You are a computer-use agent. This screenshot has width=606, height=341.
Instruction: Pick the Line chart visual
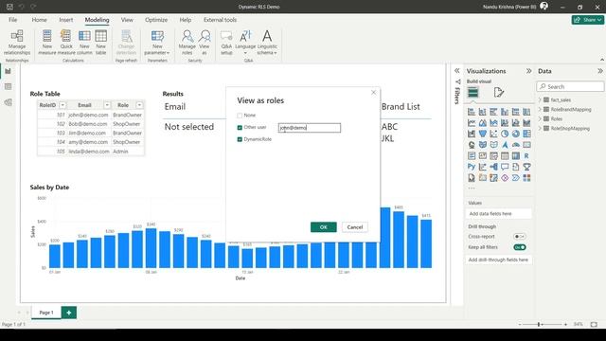point(472,123)
